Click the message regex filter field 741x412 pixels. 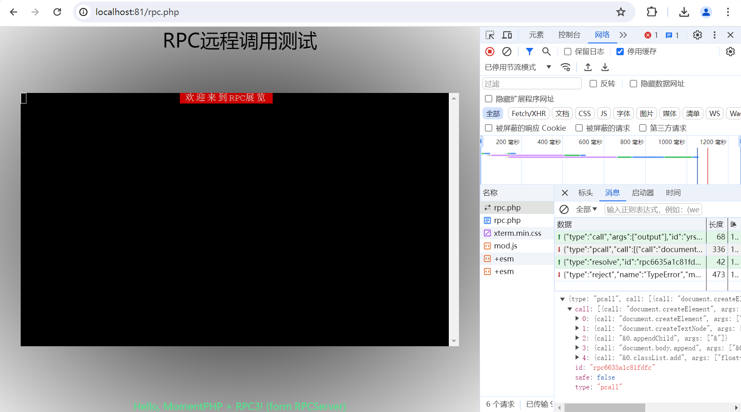coord(653,209)
